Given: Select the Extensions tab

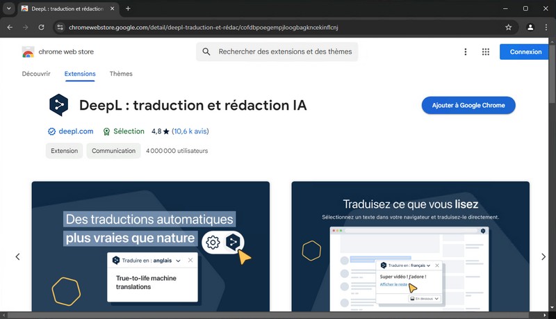Looking at the screenshot, I should tap(80, 74).
